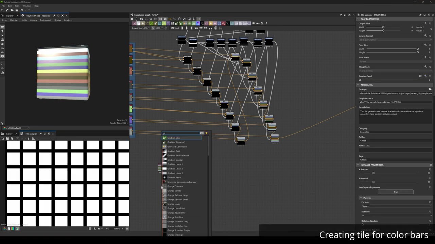Image resolution: width=435 pixels, height=244 pixels.
Task: Collapse the Attributes section
Action: [358, 85]
